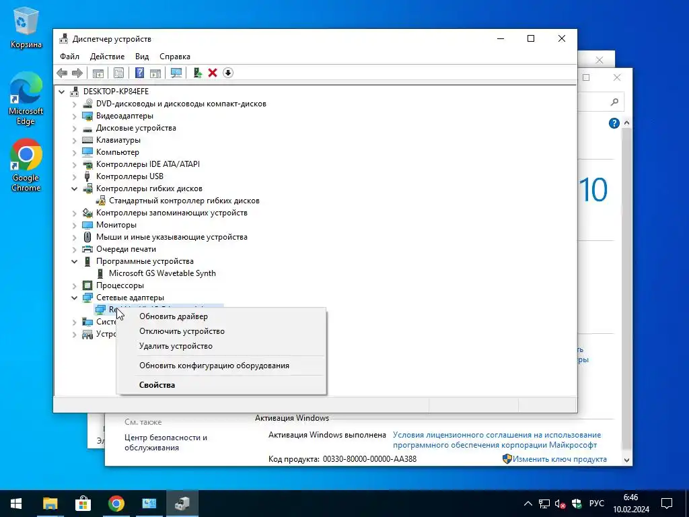The image size is (689, 517).
Task: Collapse Контроллеры гибких дисков node
Action: pos(74,189)
